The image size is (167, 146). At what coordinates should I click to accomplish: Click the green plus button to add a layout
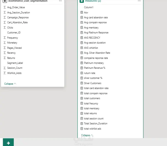click(8, 142)
